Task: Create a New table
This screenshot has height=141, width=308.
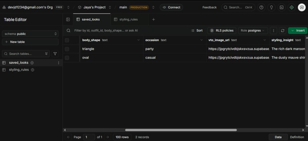Action: coord(30,42)
